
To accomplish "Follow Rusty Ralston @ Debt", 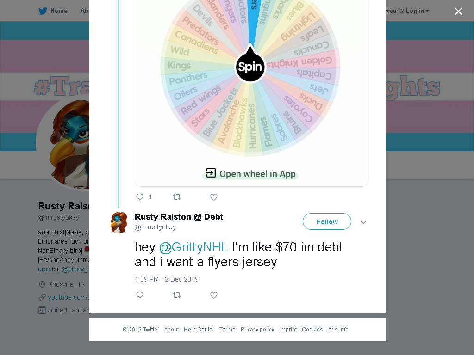I will pyautogui.click(x=327, y=221).
